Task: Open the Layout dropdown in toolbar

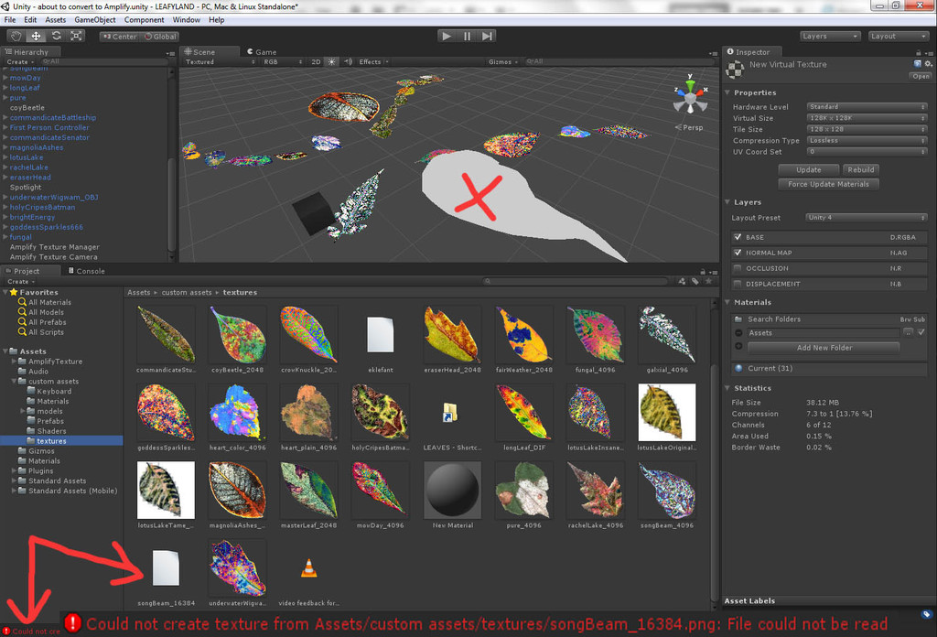Action: coord(899,37)
